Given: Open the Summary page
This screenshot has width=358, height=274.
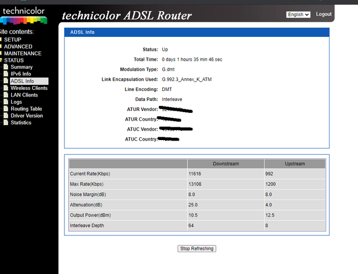Looking at the screenshot, I should point(21,67).
